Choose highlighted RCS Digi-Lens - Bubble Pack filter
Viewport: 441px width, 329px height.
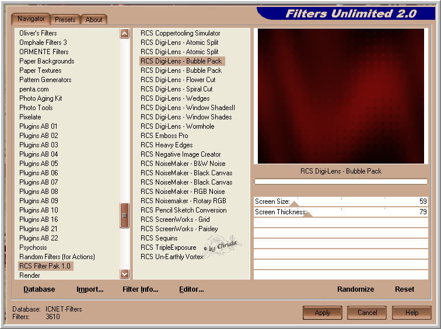pos(182,61)
